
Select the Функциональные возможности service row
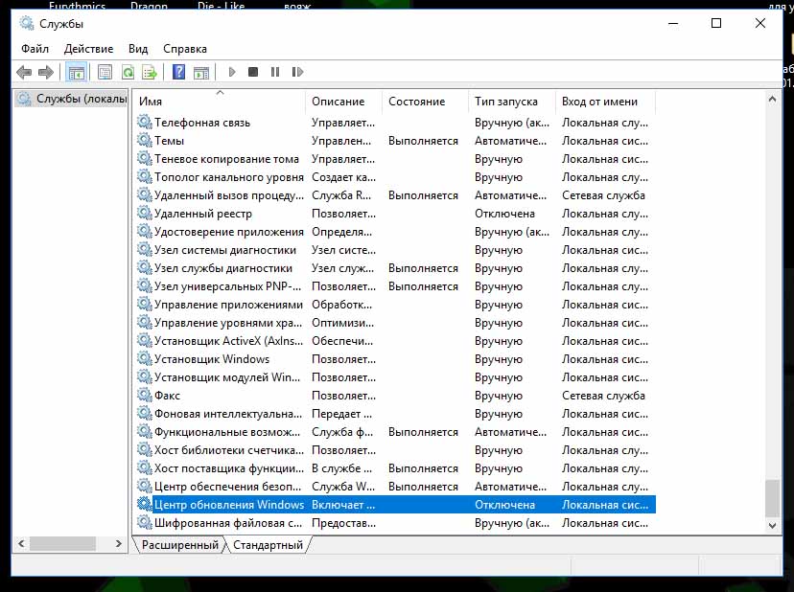[x=396, y=432]
